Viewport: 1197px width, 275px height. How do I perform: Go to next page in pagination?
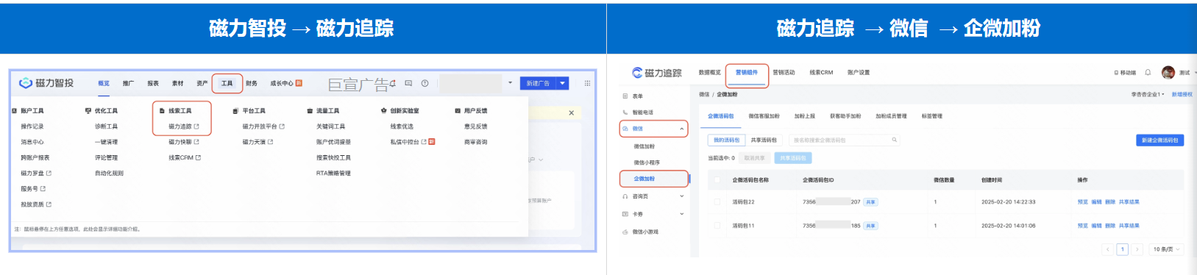point(1137,249)
